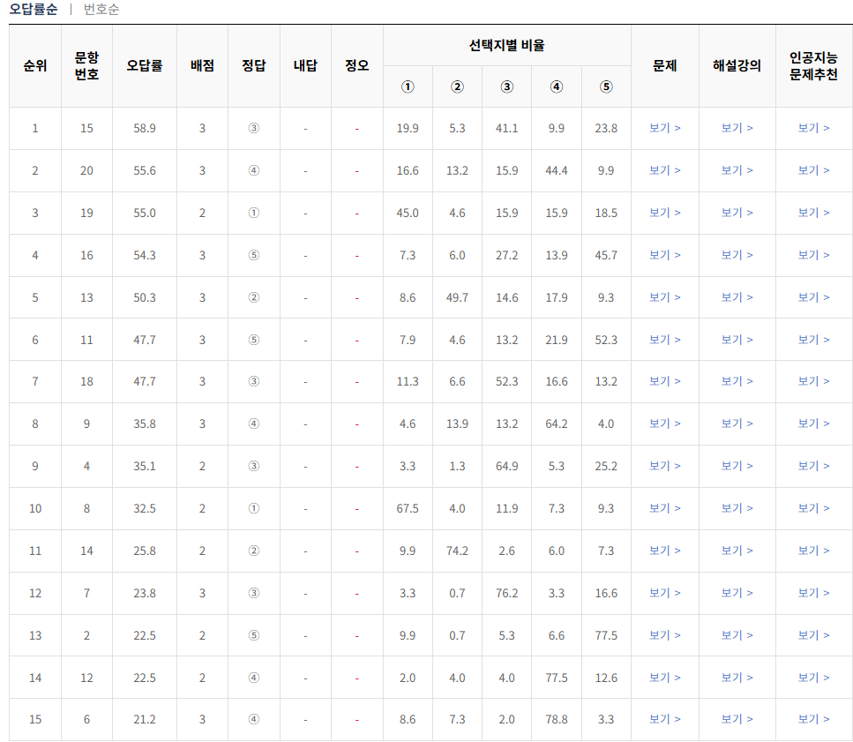Open explanation lecture for question 20

click(737, 170)
